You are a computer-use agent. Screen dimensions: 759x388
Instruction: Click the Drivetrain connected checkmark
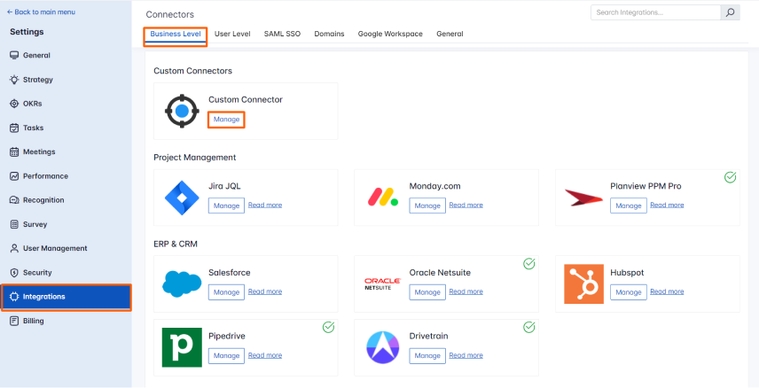529,328
